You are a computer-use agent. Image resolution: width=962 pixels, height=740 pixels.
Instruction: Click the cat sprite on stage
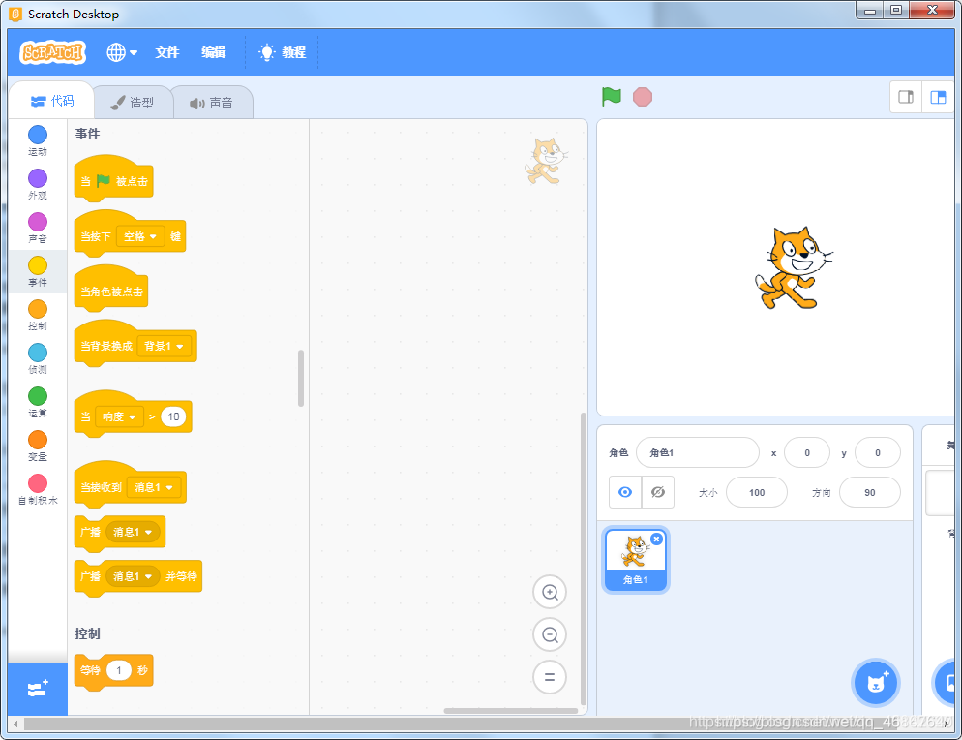[793, 267]
